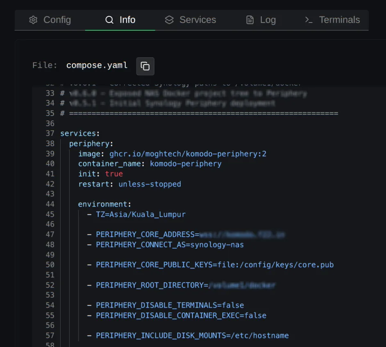Click the 'periphery:' key
The image size is (386, 347).
[x=91, y=144]
